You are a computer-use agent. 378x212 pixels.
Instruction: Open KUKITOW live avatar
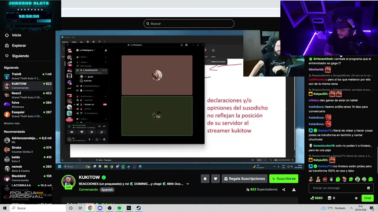[x=68, y=182]
